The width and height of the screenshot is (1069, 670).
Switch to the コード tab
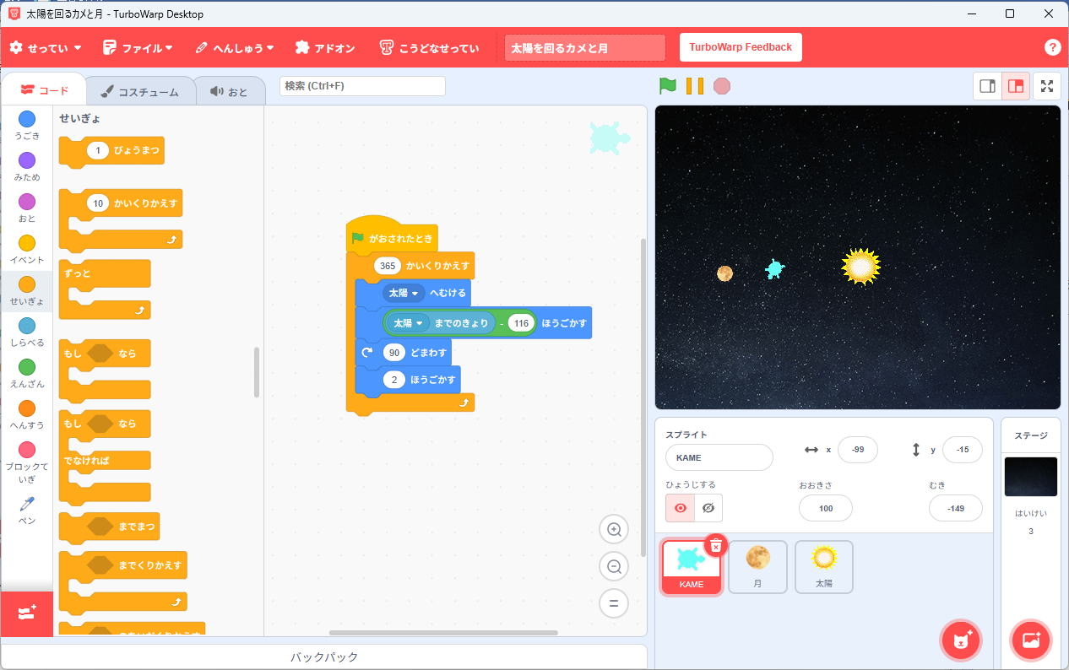coord(45,90)
